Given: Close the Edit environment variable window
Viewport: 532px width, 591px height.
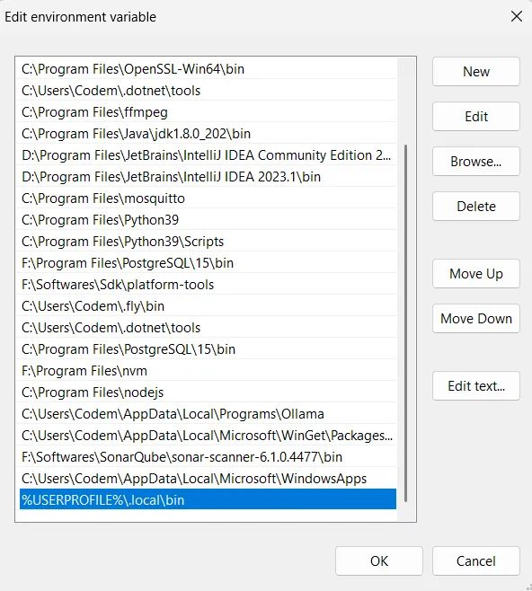Looking at the screenshot, I should point(516,16).
